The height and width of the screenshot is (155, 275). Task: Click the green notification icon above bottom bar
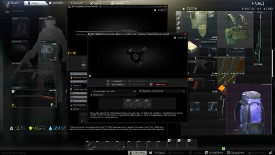tap(223, 149)
